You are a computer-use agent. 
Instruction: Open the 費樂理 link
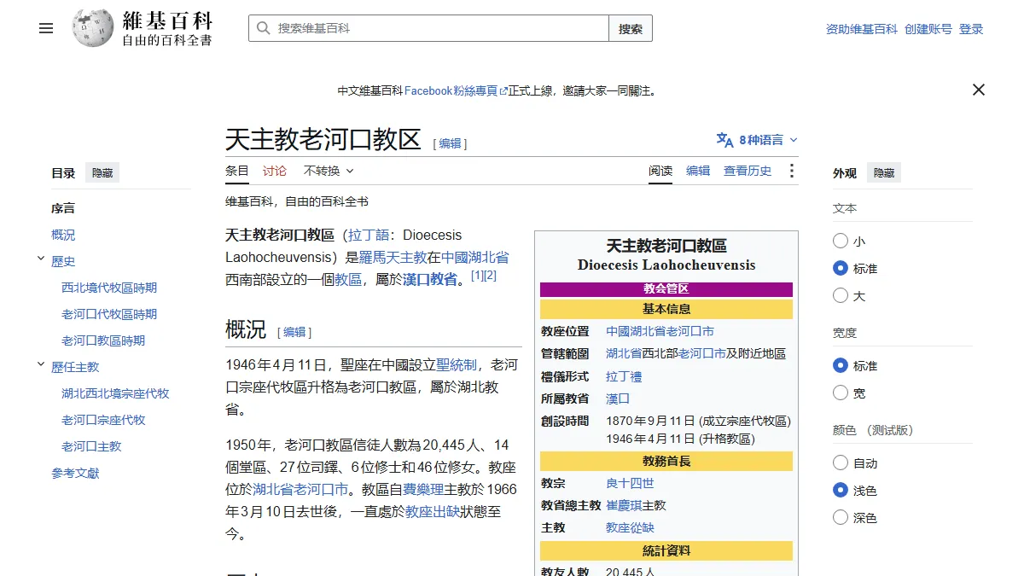click(423, 489)
